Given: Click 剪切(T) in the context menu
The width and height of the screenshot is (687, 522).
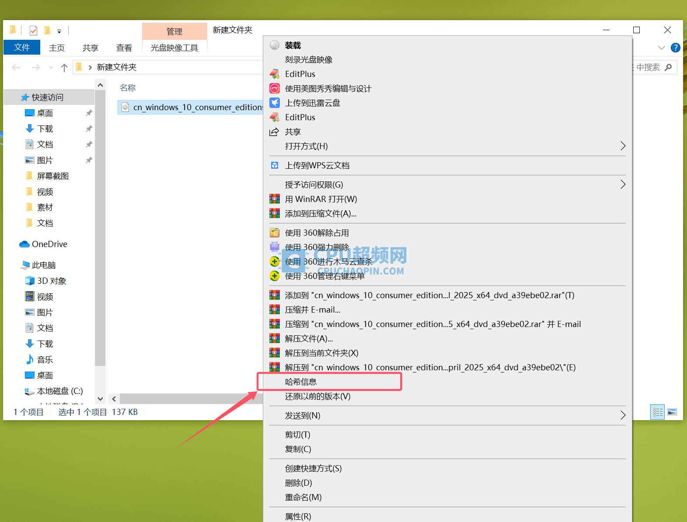Looking at the screenshot, I should [x=297, y=435].
